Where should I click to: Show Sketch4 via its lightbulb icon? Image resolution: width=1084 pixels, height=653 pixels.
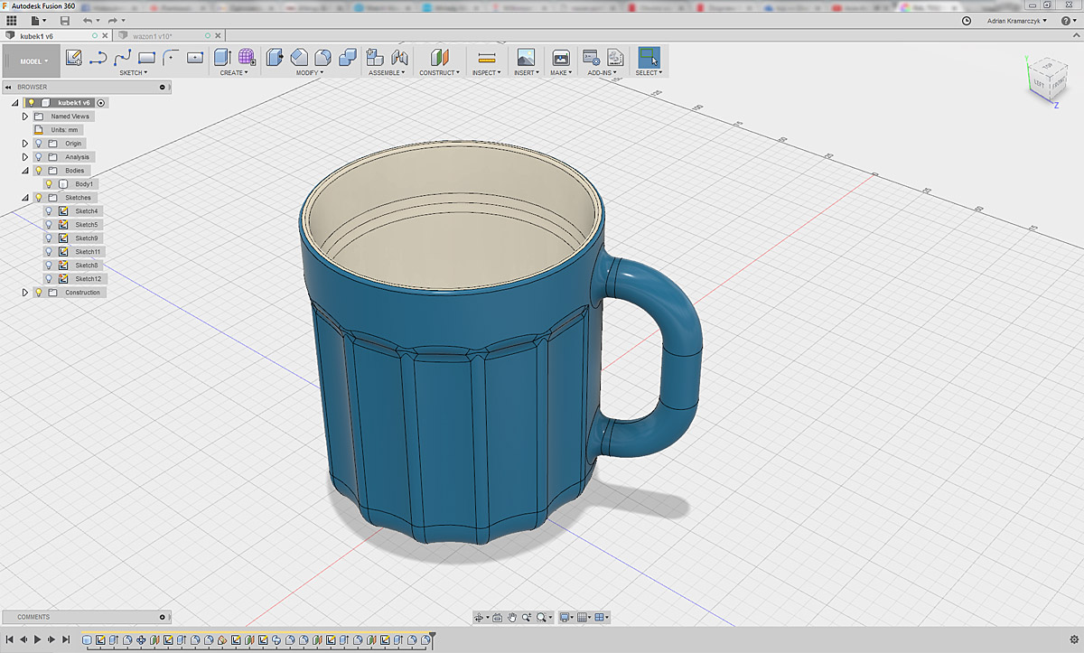[x=49, y=211]
